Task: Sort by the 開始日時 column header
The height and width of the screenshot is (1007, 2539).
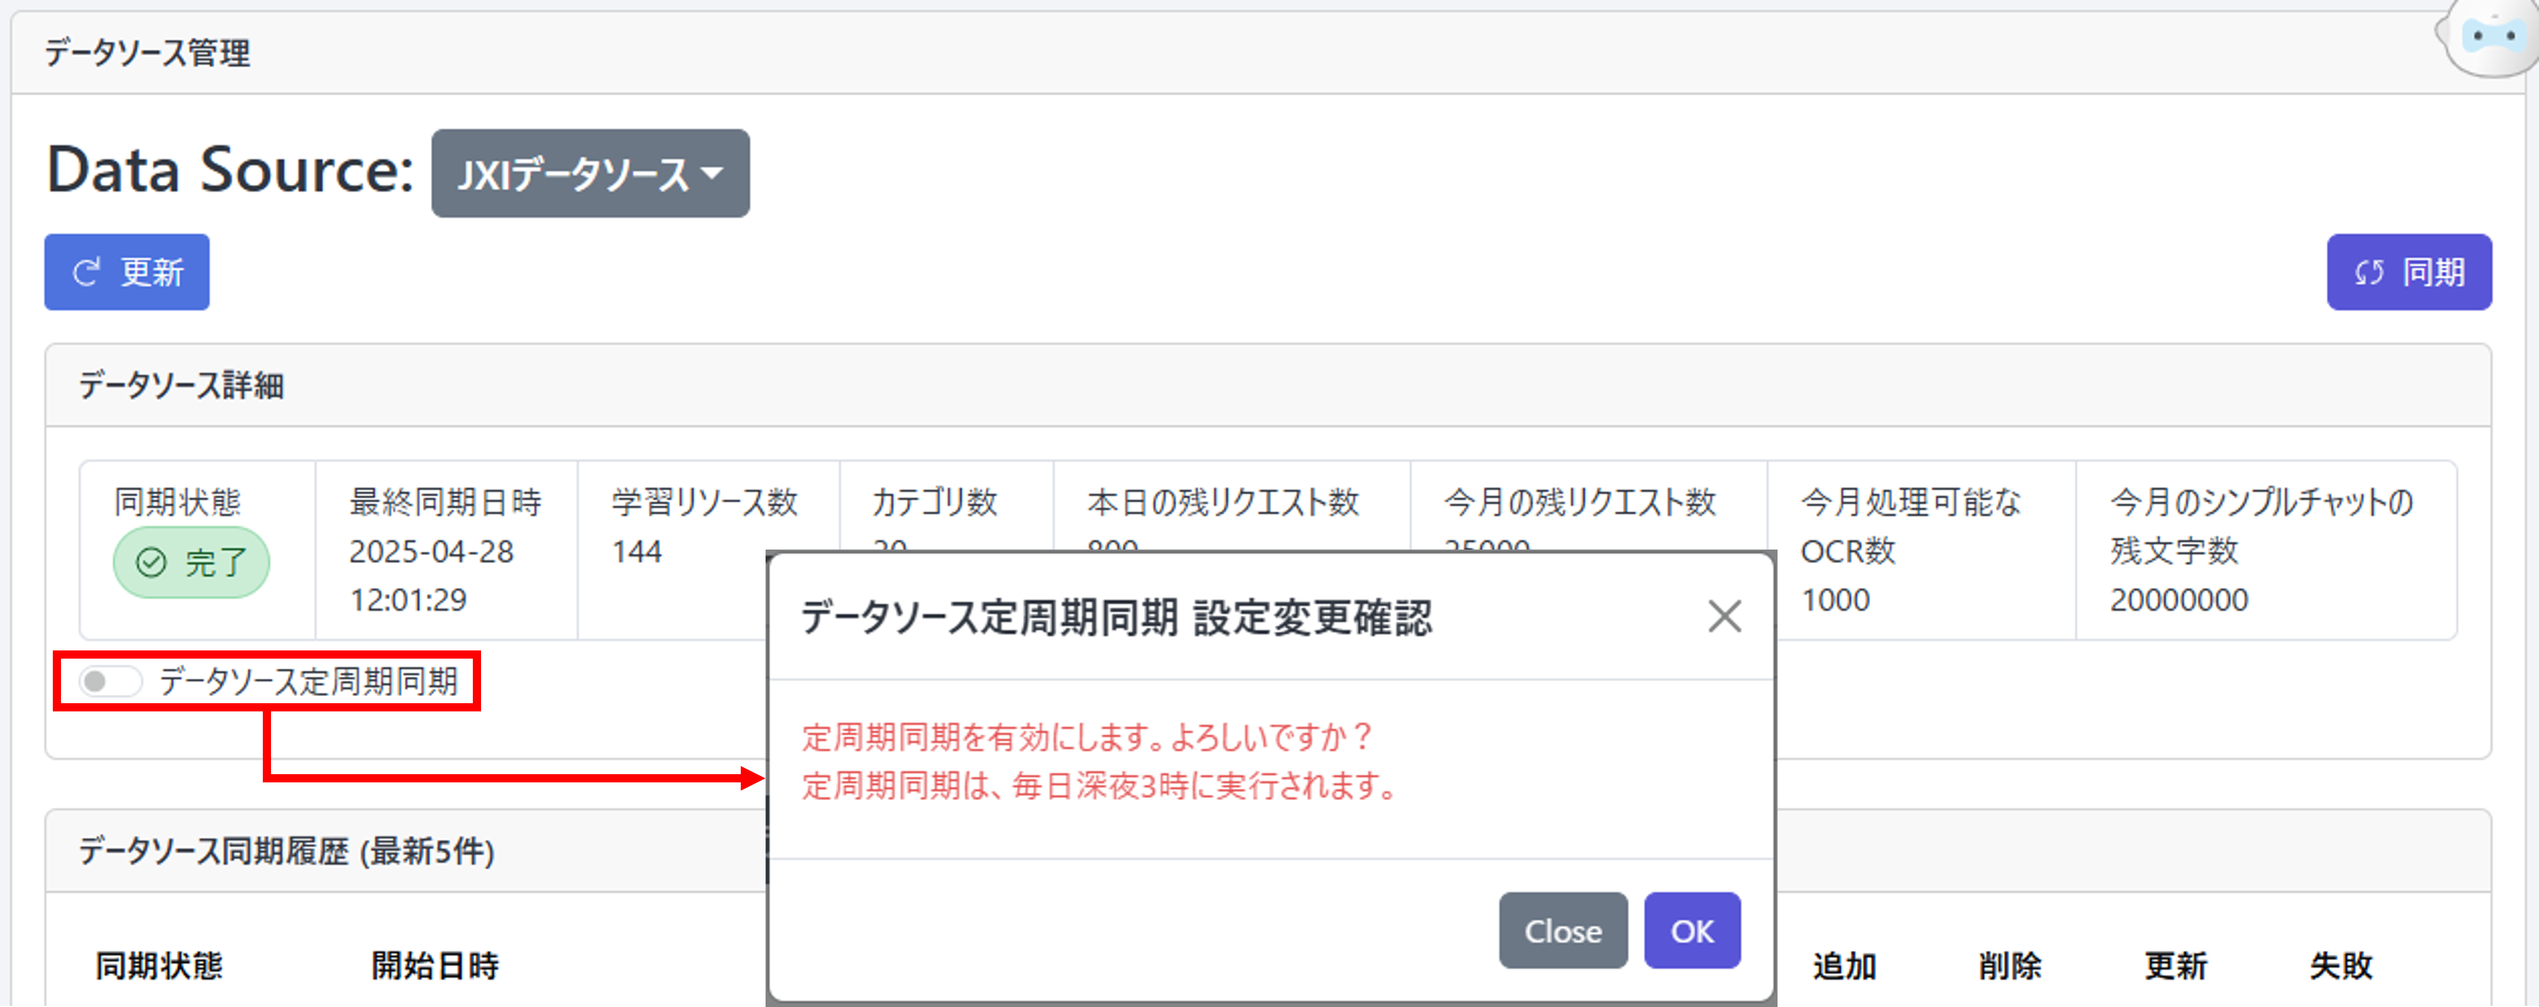Action: 434,967
